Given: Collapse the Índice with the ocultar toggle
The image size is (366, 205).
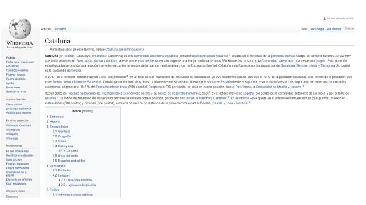Looking at the screenshot, I should coord(87,111).
